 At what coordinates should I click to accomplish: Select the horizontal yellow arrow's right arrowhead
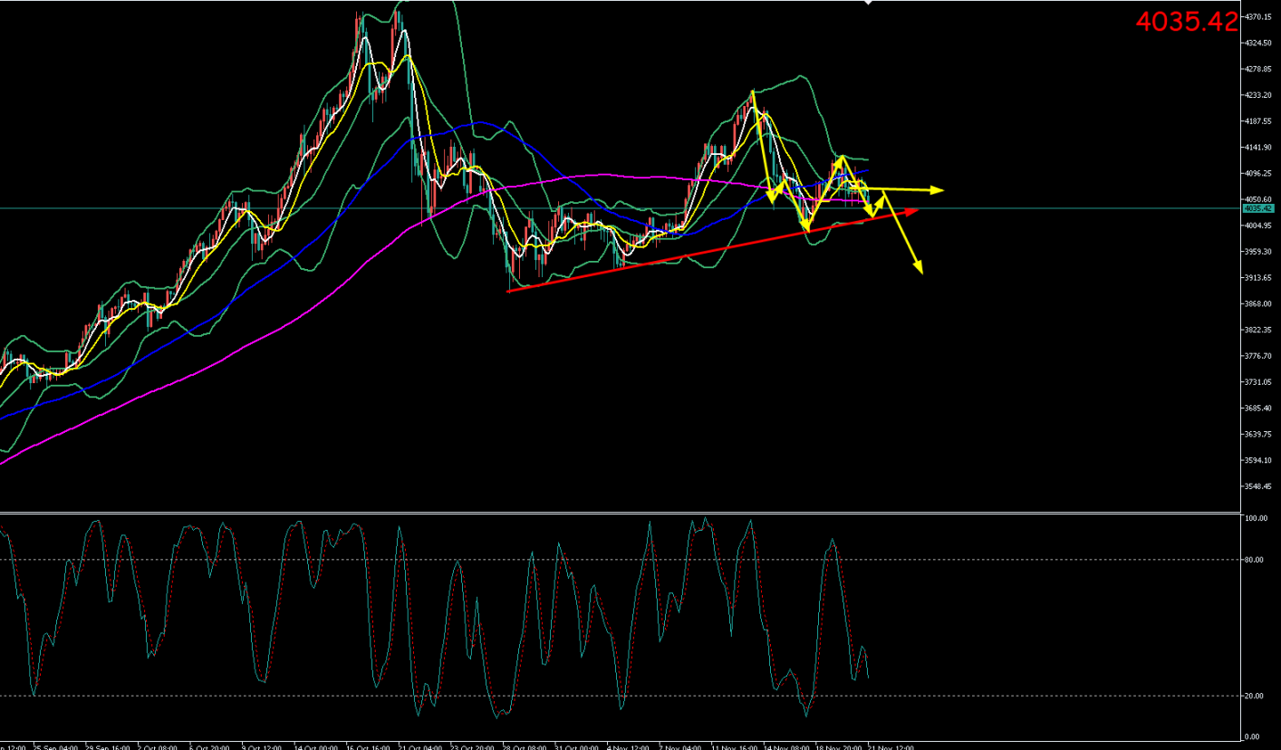point(940,190)
